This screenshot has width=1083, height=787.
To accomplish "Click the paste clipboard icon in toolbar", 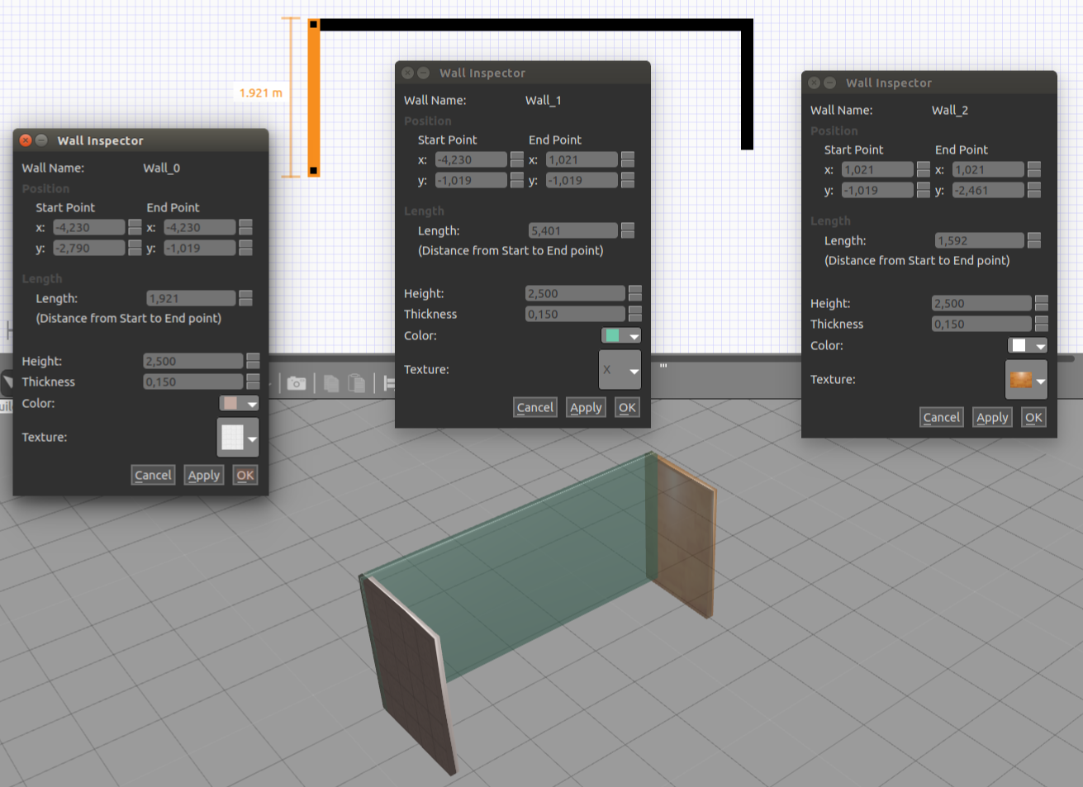I will pos(357,383).
